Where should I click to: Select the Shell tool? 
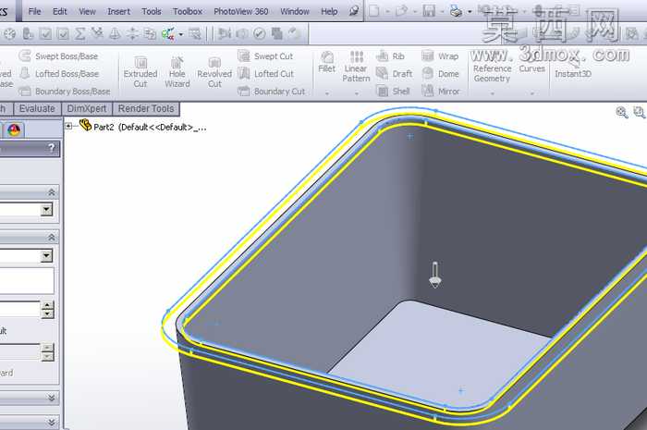click(393, 92)
